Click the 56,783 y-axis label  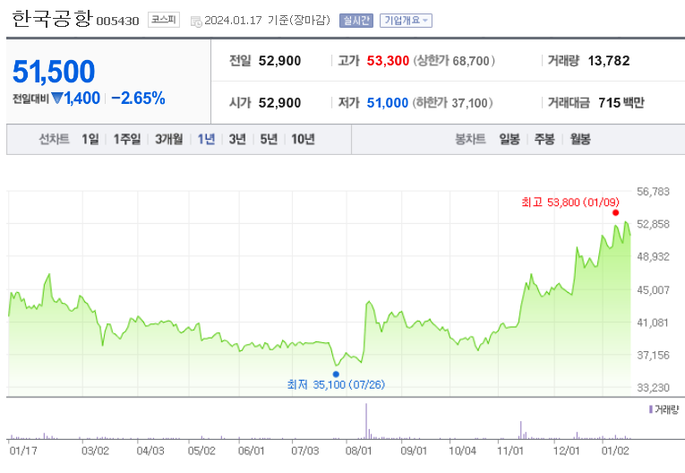tap(653, 192)
